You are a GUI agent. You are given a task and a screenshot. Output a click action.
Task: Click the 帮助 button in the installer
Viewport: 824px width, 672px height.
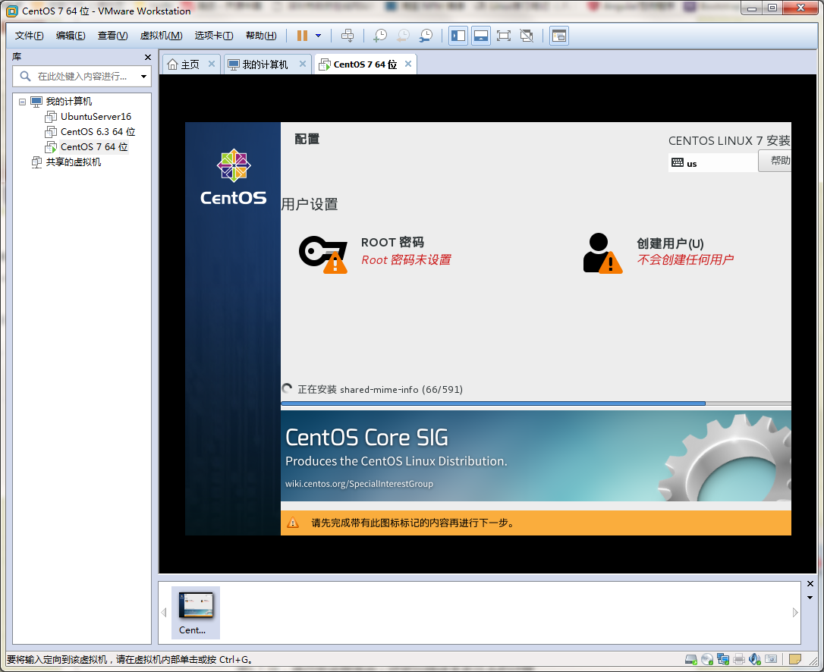point(775,161)
